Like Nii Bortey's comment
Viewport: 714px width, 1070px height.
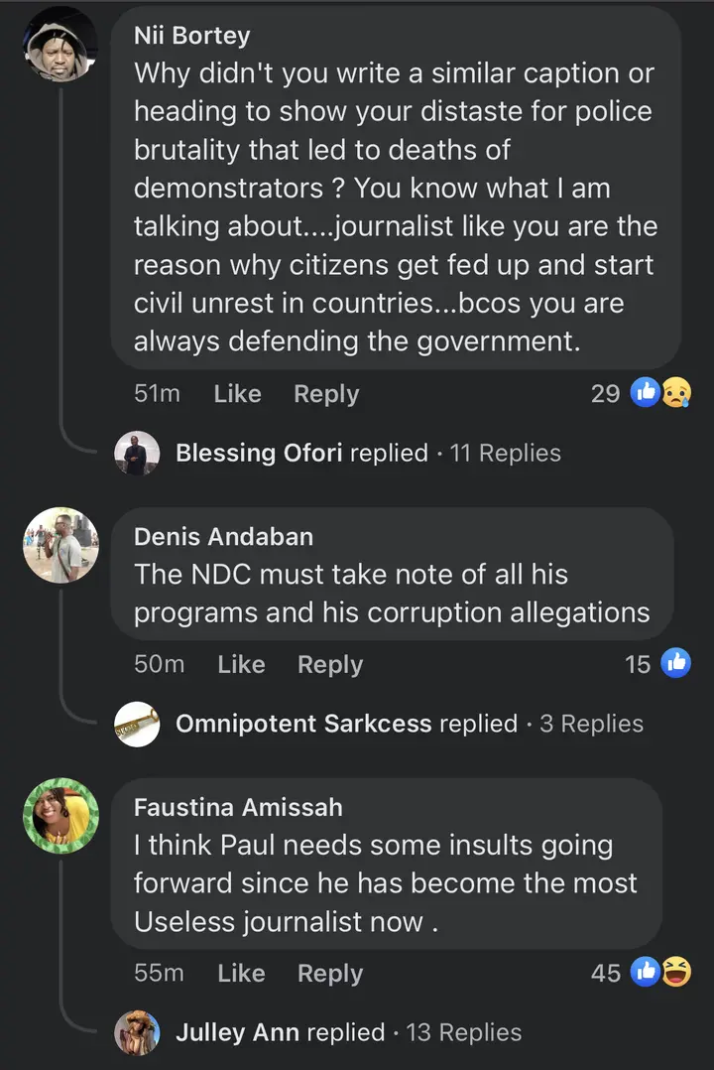[x=237, y=394]
